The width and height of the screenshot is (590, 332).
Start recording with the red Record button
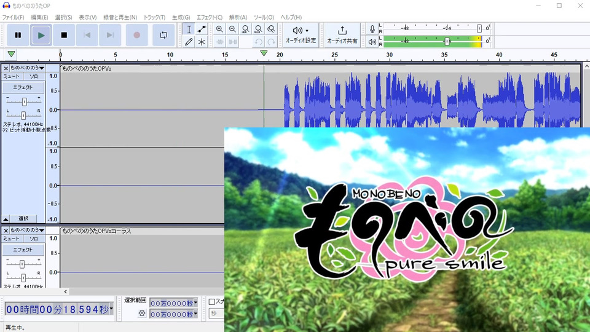[136, 35]
